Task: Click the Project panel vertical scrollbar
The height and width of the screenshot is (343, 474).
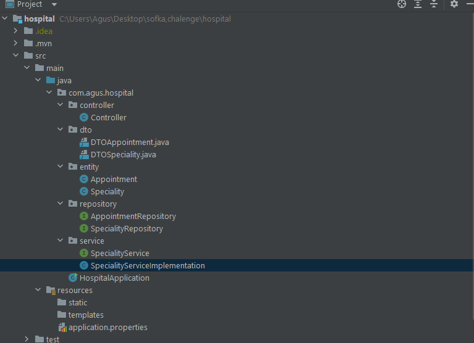Action: tap(473, 166)
